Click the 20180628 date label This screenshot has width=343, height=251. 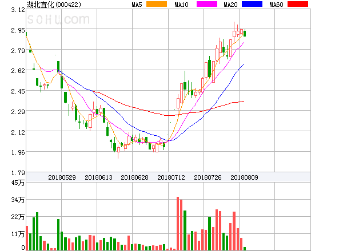click(x=134, y=177)
